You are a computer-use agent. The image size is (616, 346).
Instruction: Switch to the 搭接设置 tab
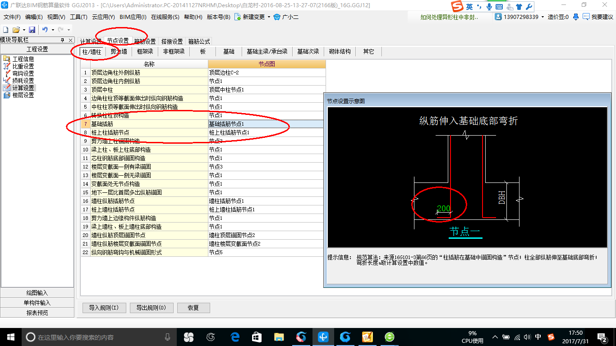point(172,41)
